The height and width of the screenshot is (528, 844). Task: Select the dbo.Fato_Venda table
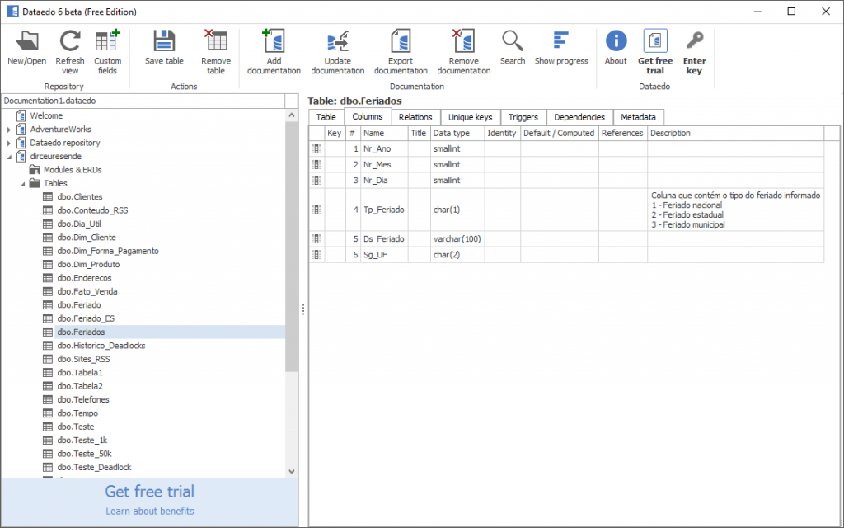(x=85, y=291)
